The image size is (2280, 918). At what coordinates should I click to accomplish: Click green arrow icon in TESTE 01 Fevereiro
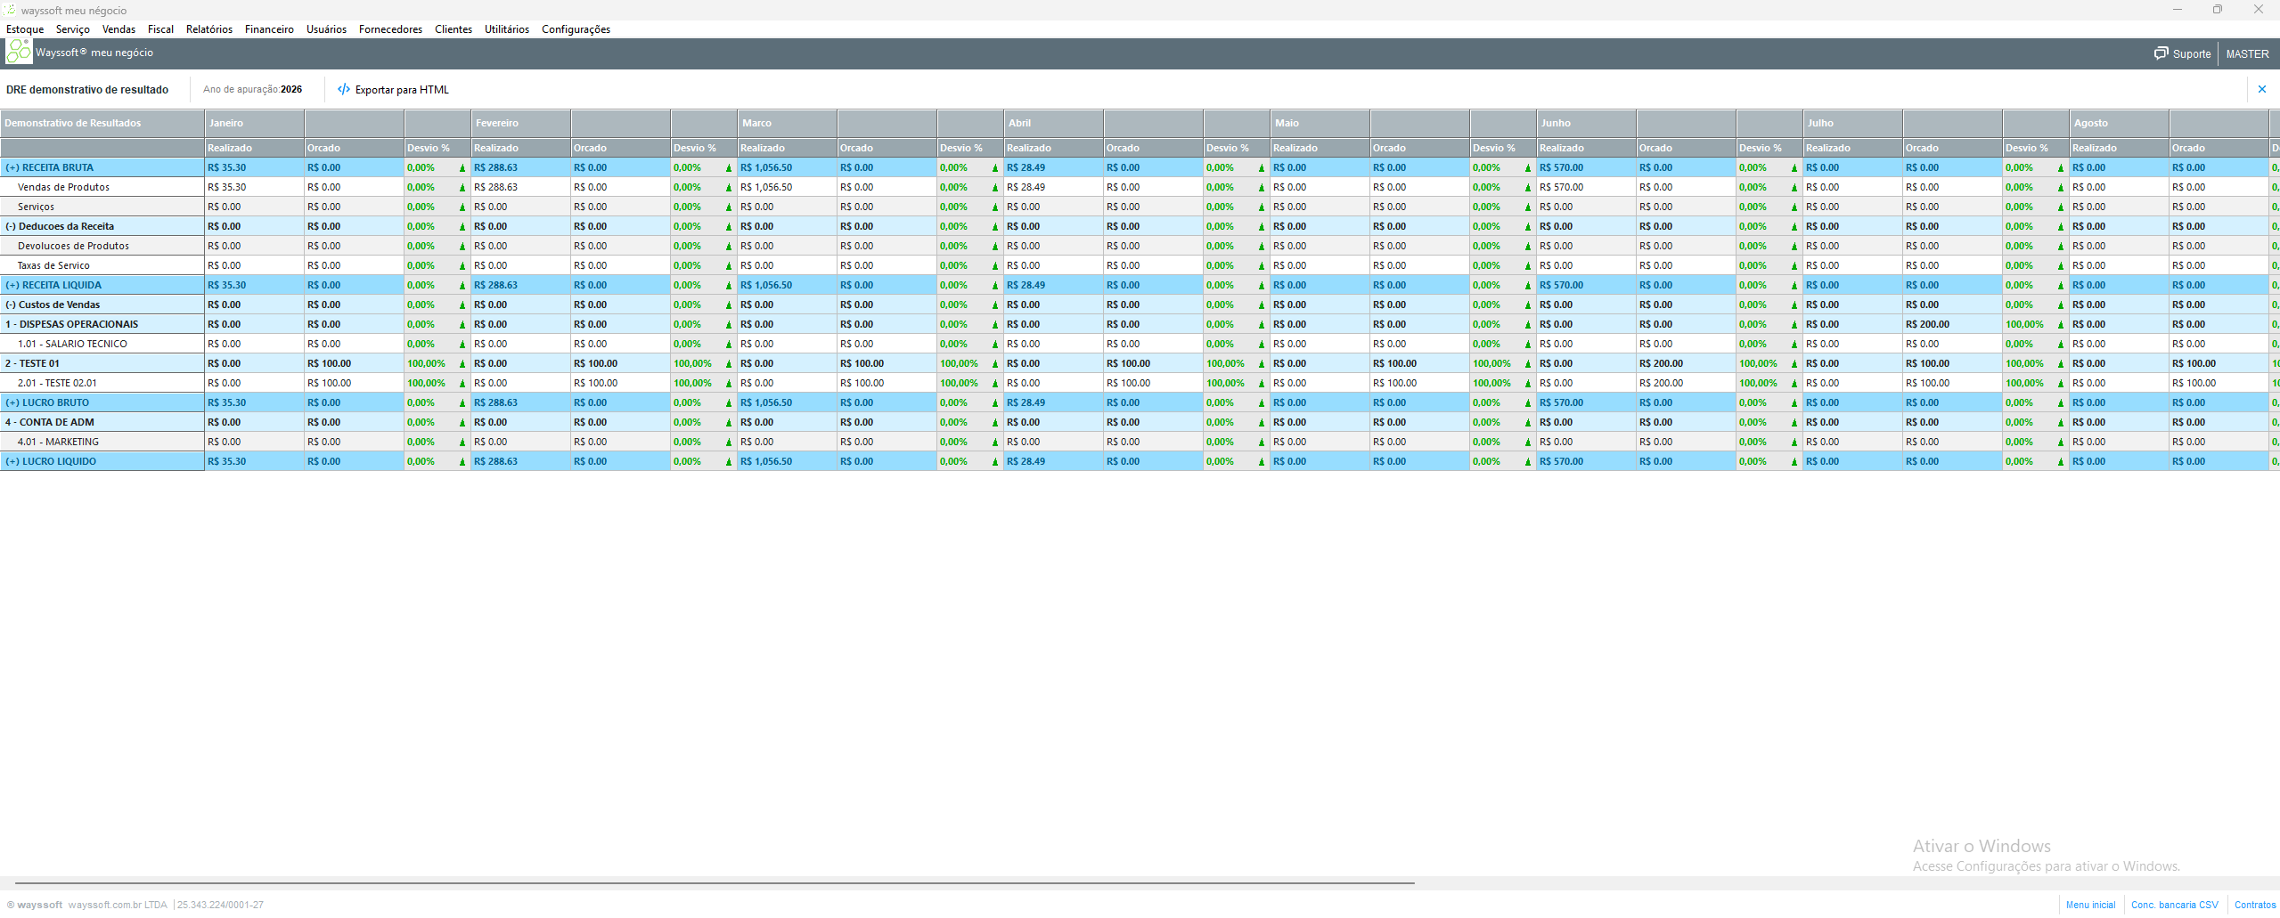pos(729,363)
